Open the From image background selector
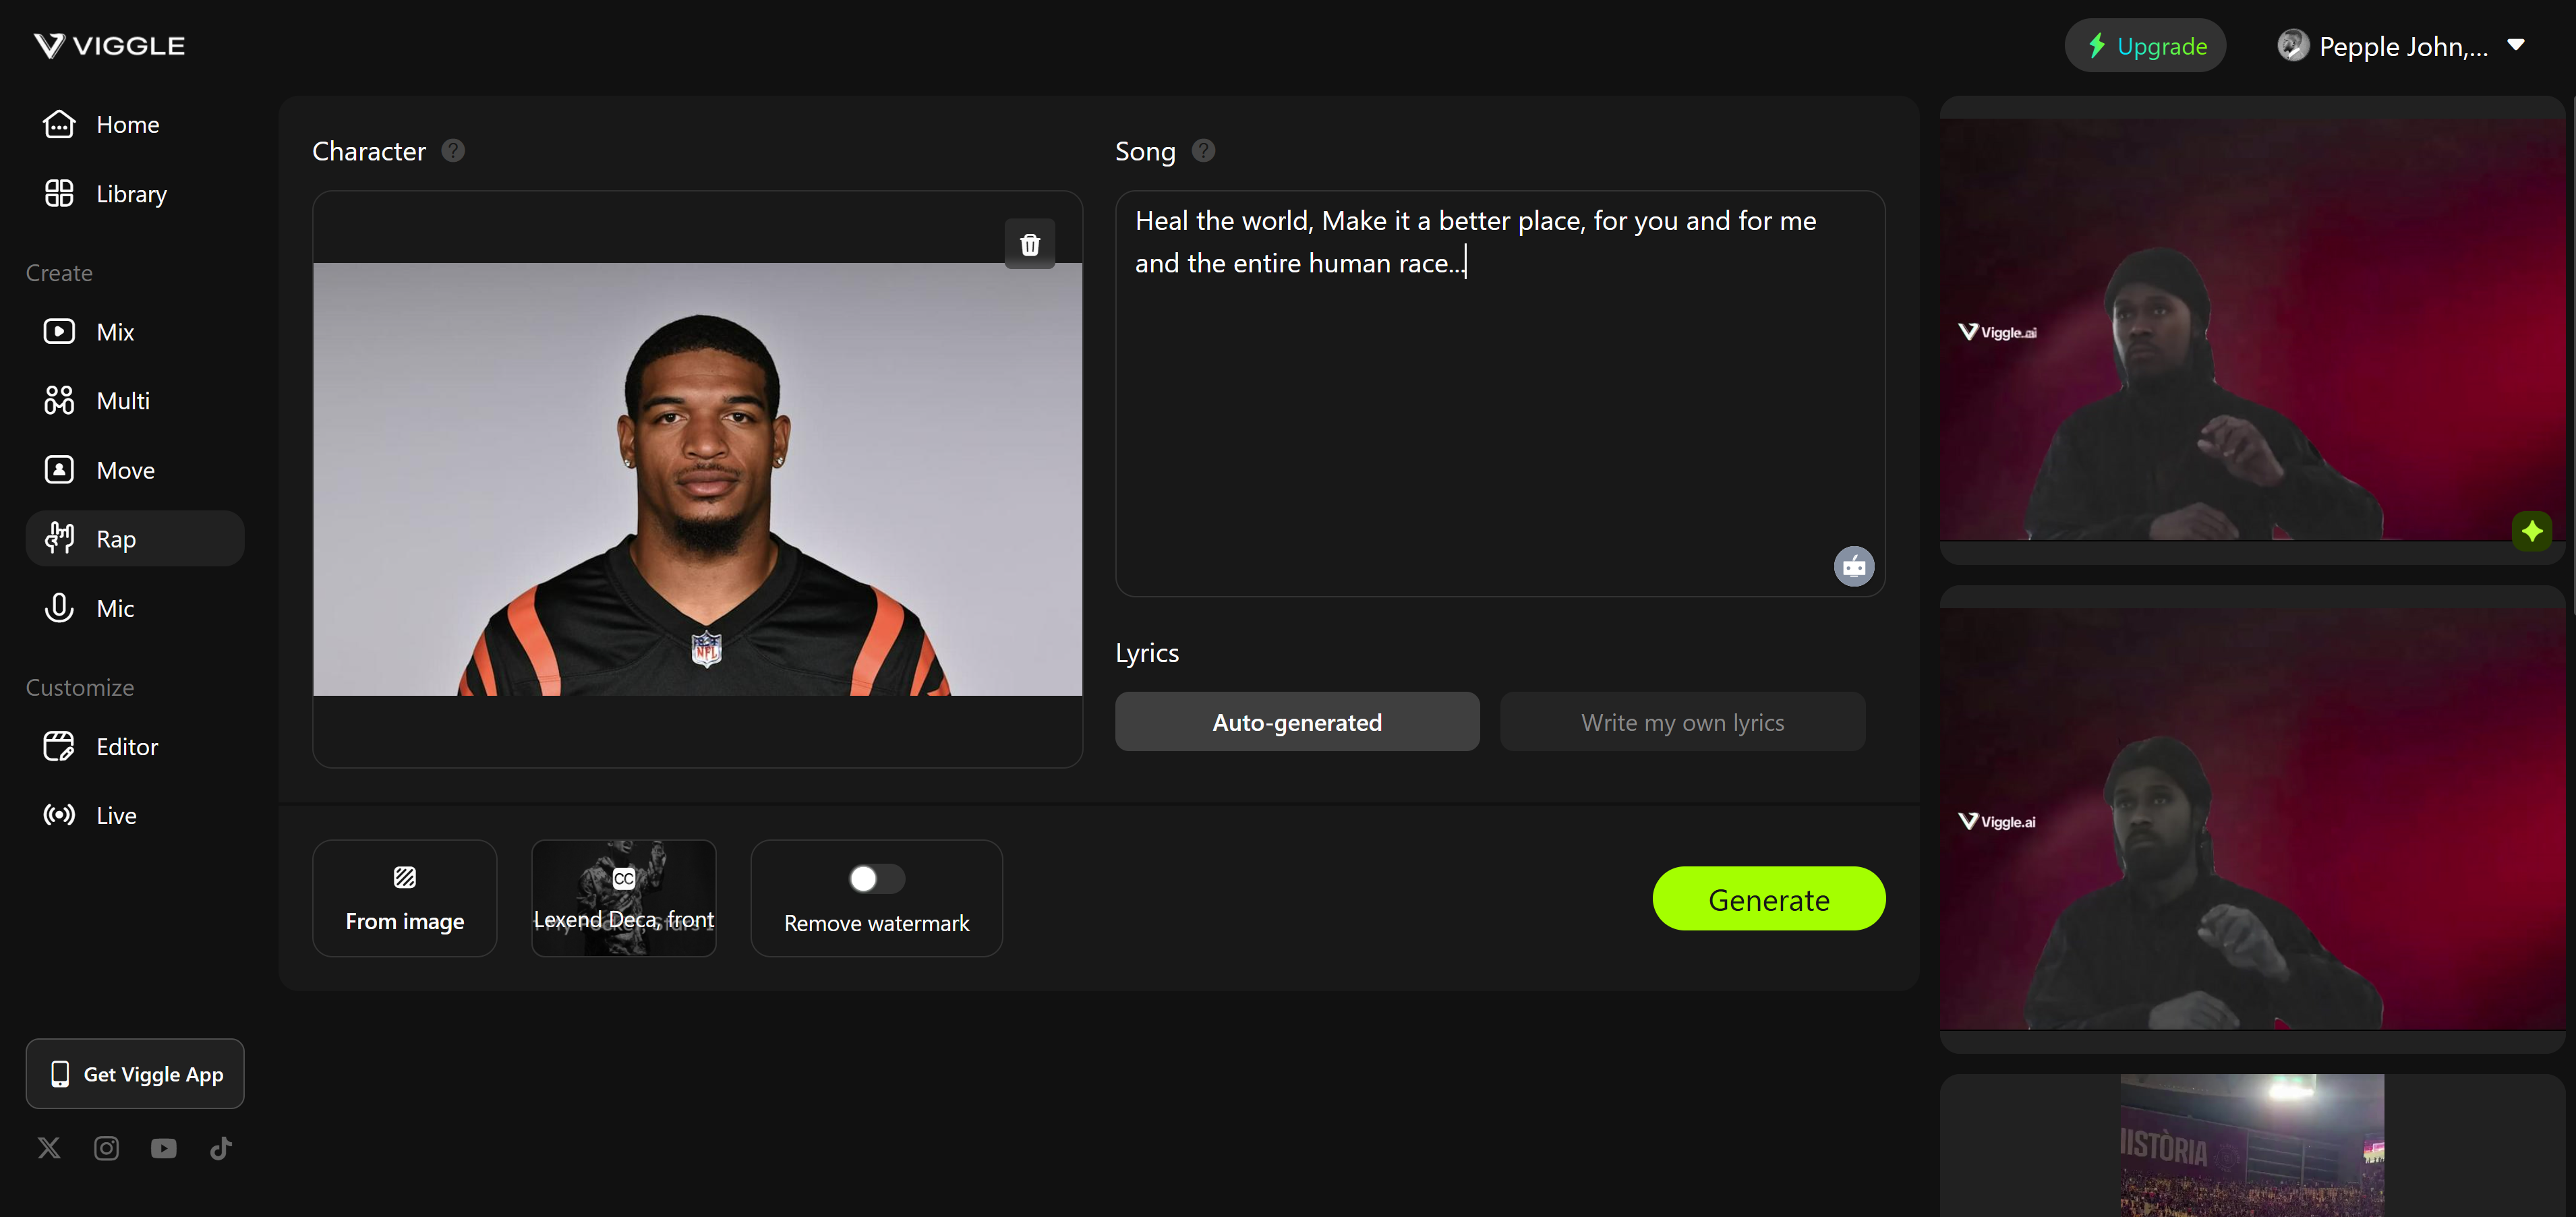The image size is (2576, 1217). 404,898
